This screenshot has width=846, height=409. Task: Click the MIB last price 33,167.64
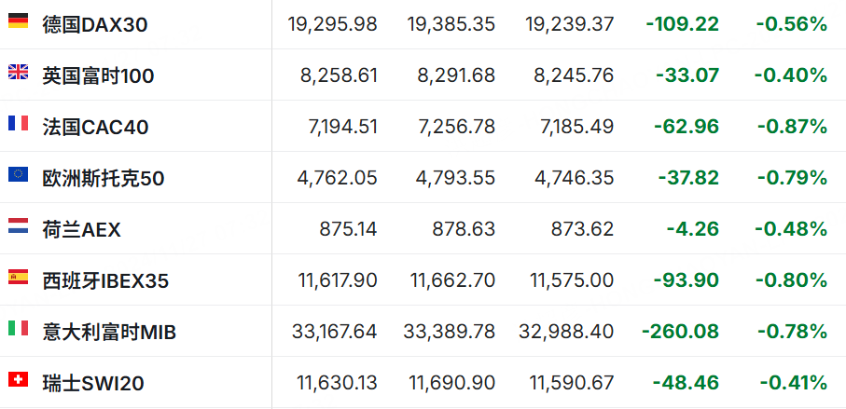point(335,332)
